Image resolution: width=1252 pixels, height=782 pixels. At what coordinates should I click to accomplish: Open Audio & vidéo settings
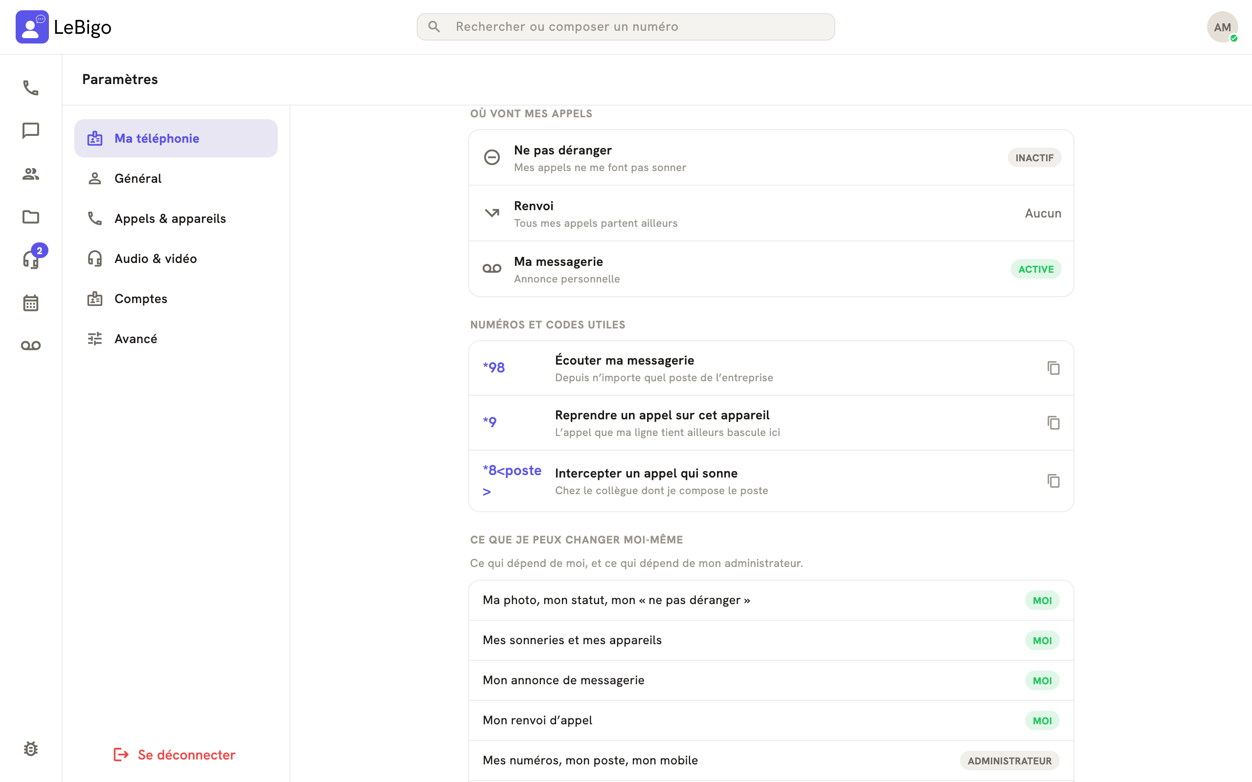(x=176, y=259)
